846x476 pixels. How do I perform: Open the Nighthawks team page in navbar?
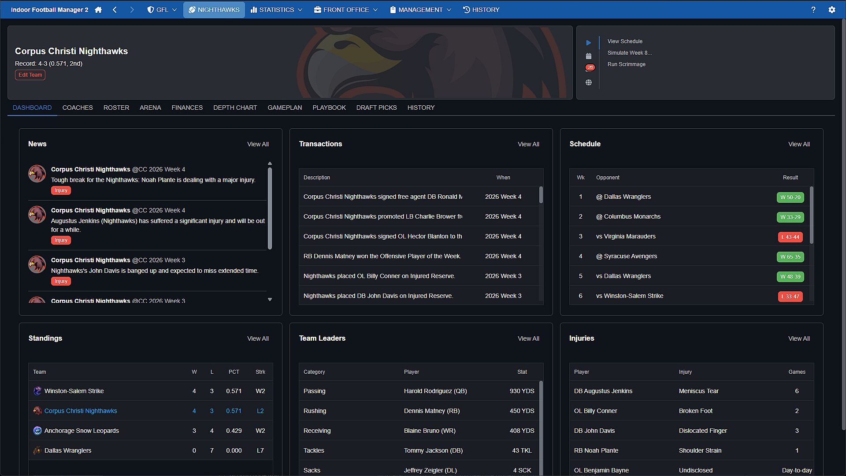coord(214,10)
